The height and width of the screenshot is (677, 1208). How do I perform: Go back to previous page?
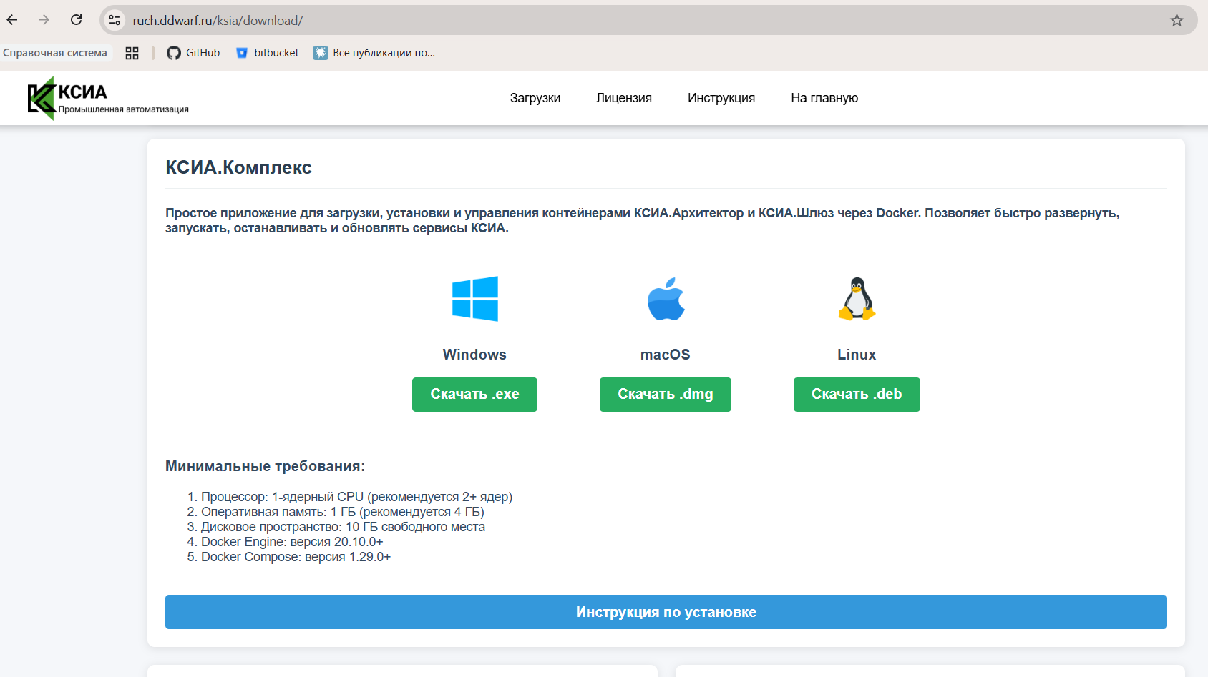(12, 20)
